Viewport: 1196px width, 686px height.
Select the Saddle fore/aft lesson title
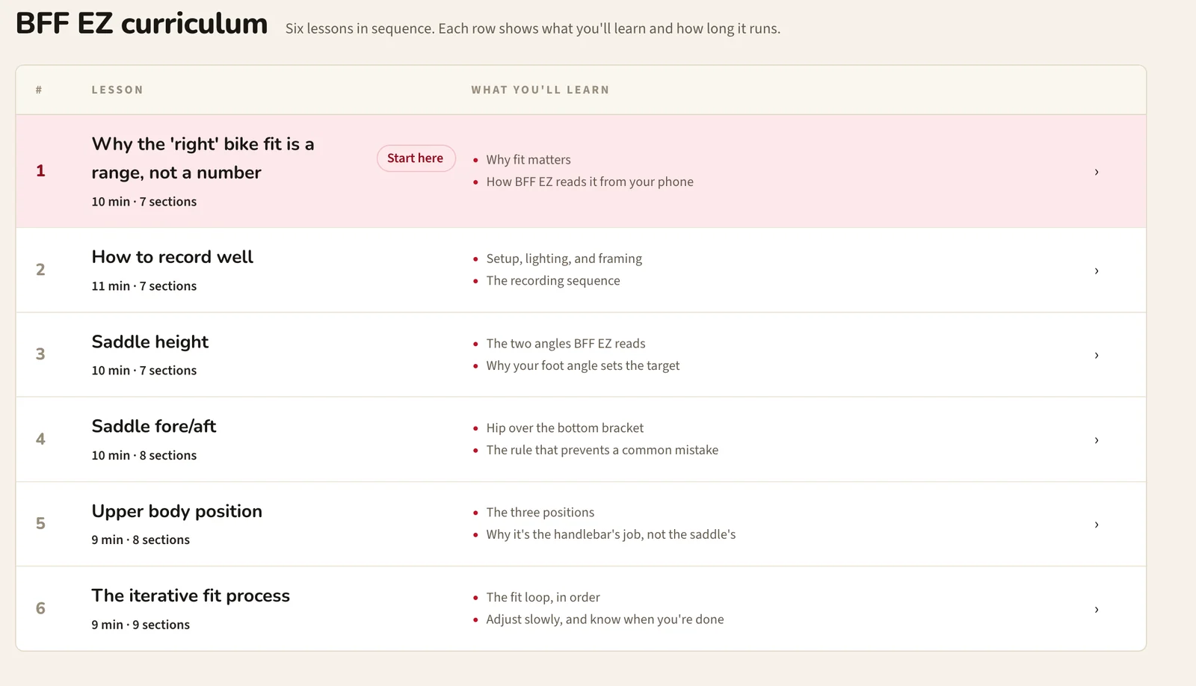point(154,426)
